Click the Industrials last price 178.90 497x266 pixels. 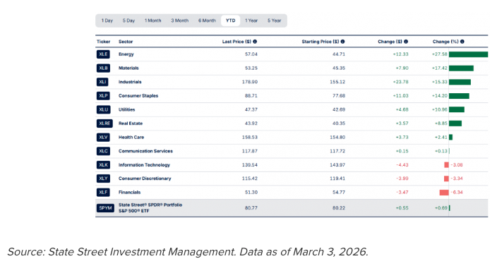point(250,82)
